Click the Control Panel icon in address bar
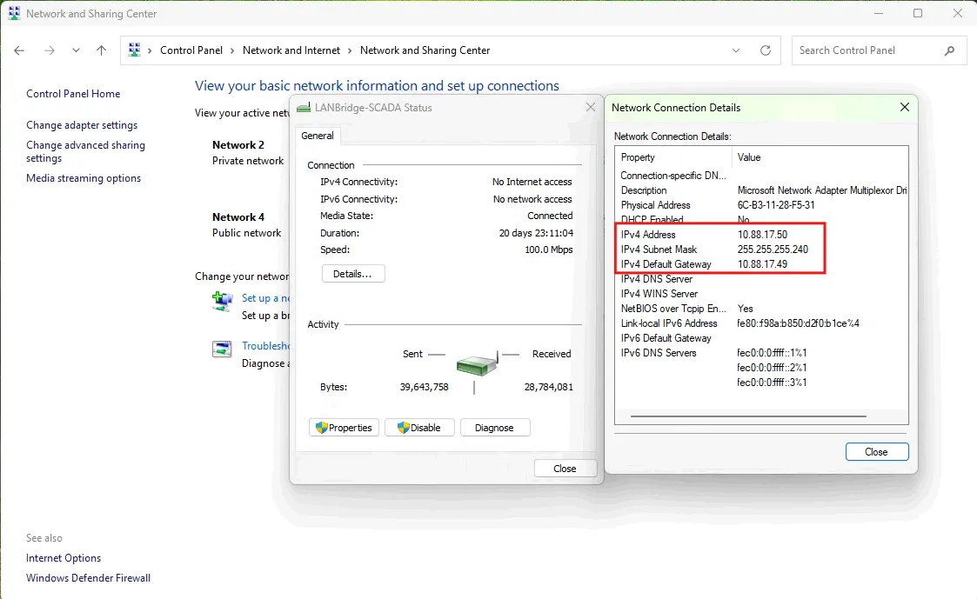 tap(134, 50)
